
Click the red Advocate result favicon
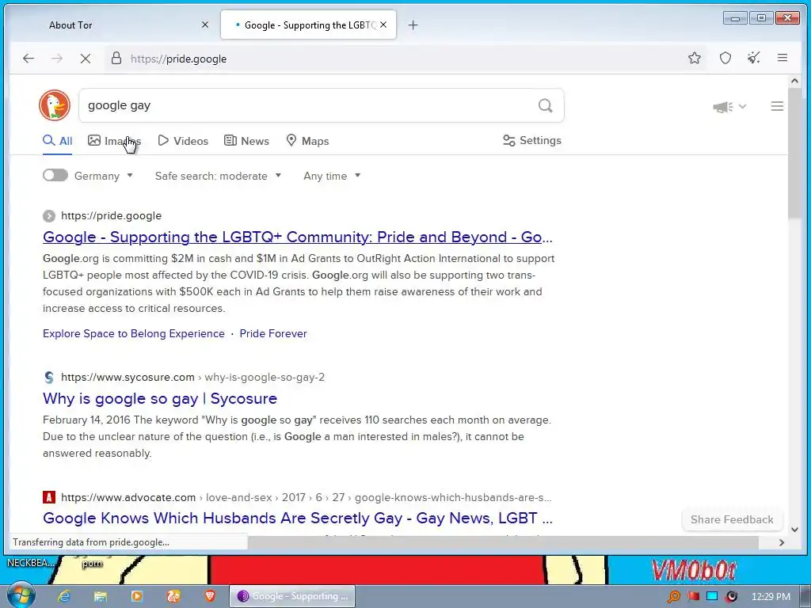[x=49, y=497]
